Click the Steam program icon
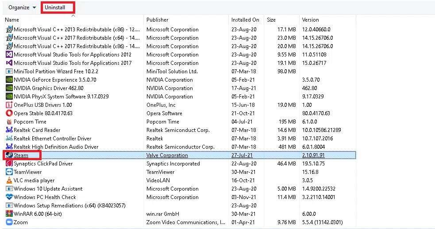 point(9,155)
